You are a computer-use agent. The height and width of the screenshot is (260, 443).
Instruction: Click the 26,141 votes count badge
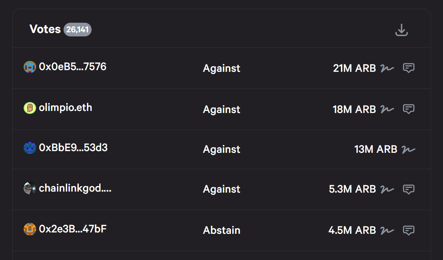coord(77,30)
